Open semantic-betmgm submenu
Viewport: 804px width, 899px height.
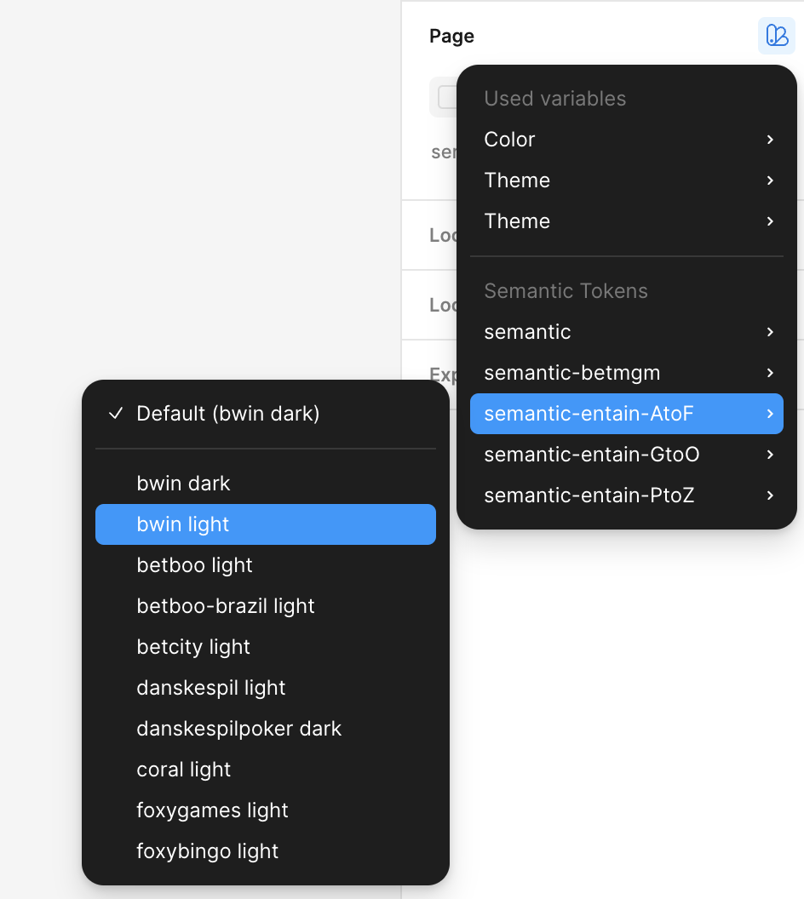626,373
